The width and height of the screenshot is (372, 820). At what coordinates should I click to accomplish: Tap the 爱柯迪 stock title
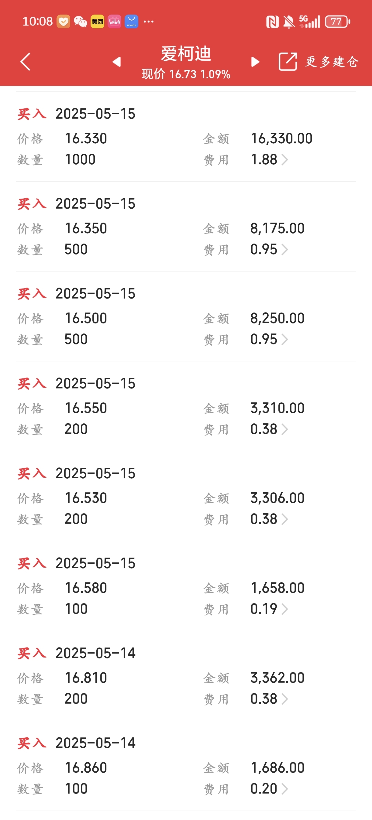point(186,53)
